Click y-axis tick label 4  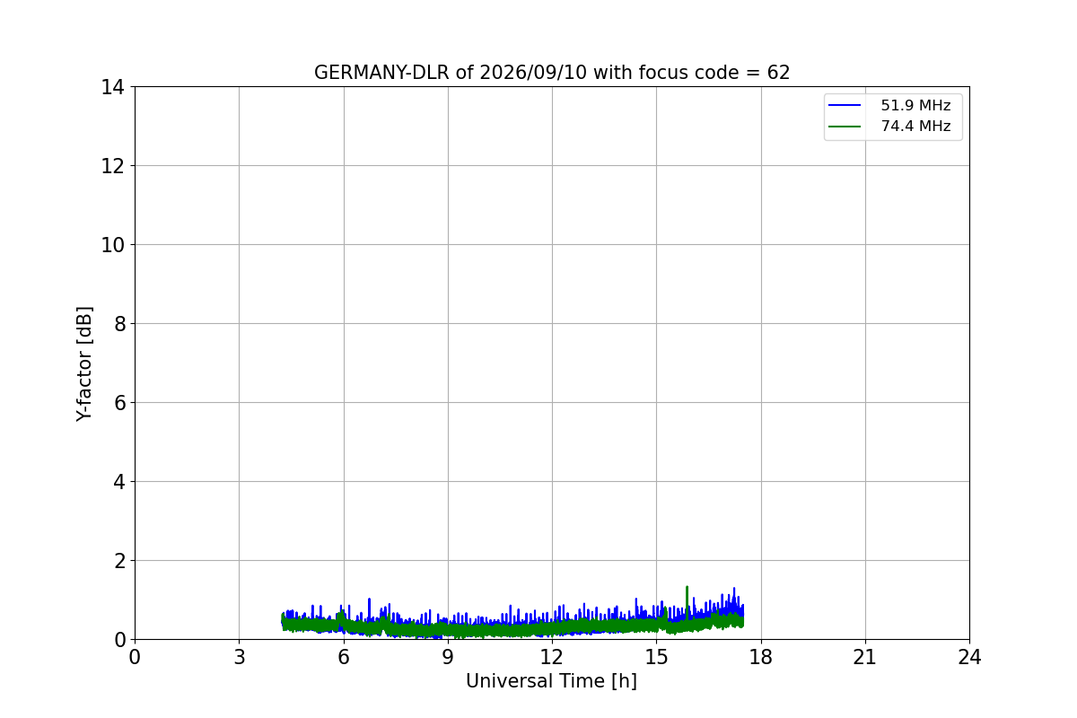click(118, 482)
